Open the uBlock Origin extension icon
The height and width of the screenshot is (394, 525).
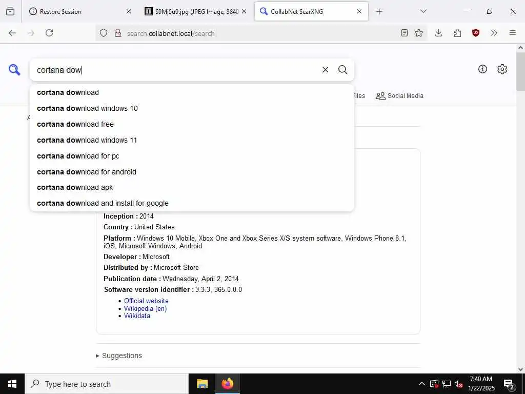[476, 33]
